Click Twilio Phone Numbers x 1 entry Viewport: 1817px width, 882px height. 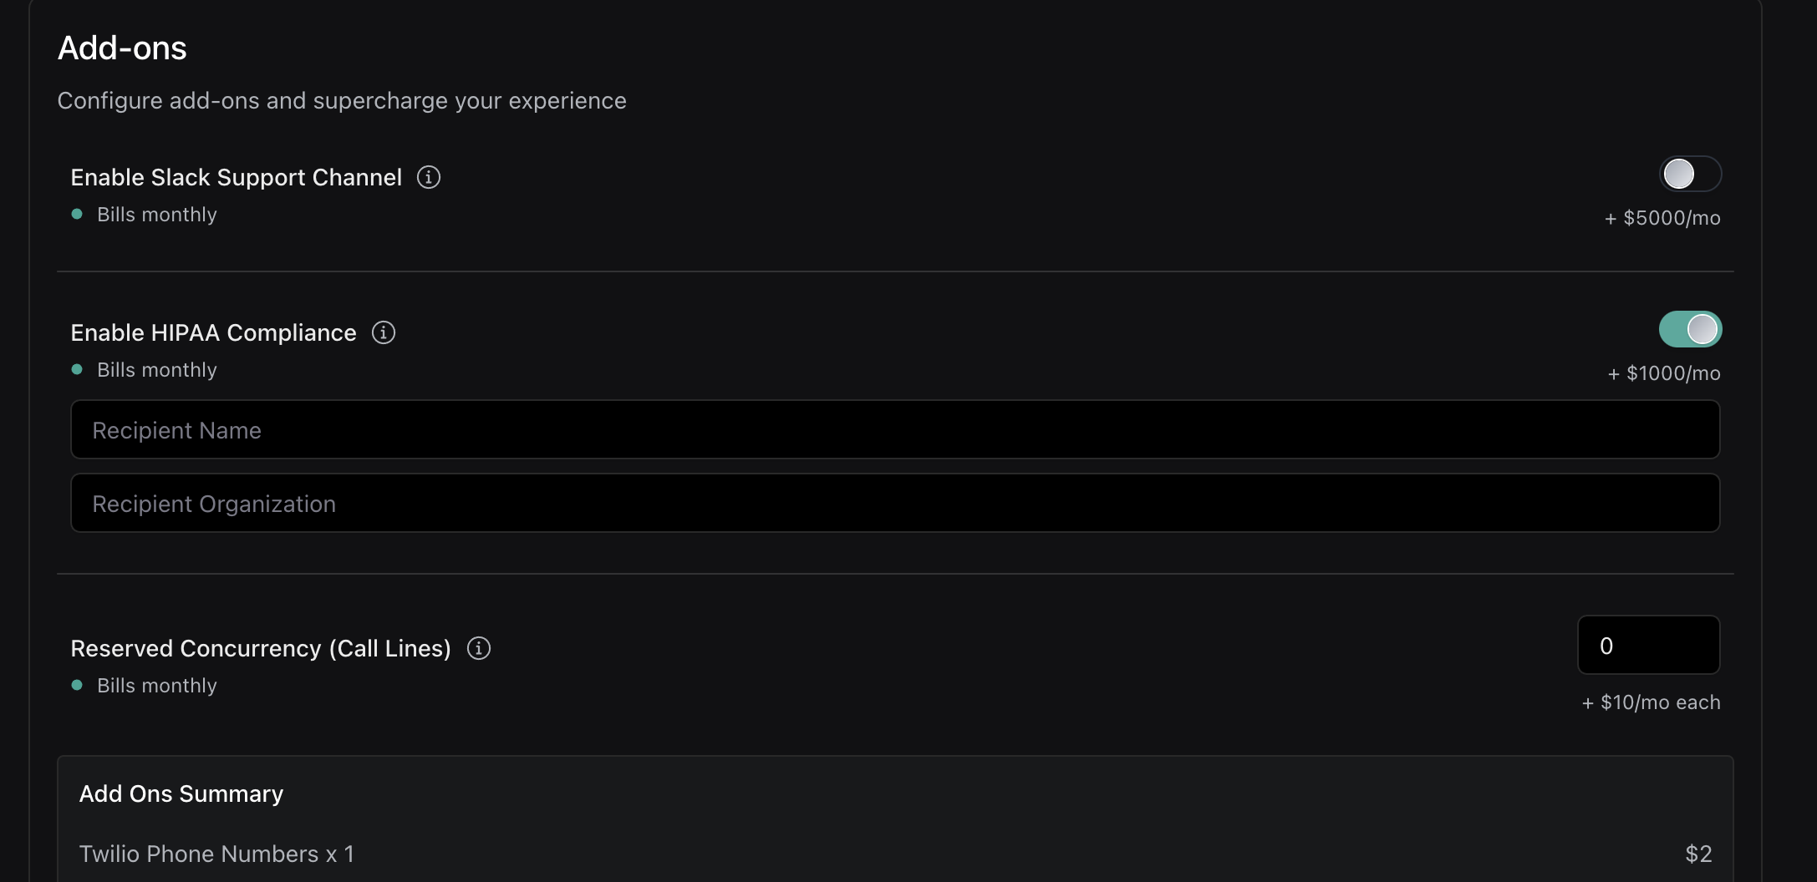pyautogui.click(x=216, y=854)
